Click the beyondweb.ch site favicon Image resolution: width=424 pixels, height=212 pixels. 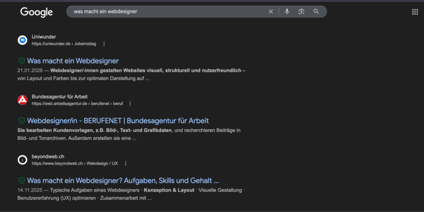pos(22,160)
